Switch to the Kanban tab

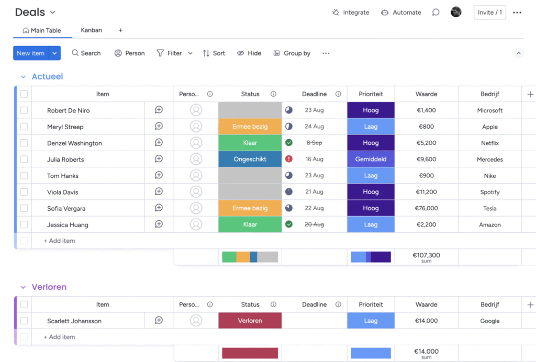(91, 30)
